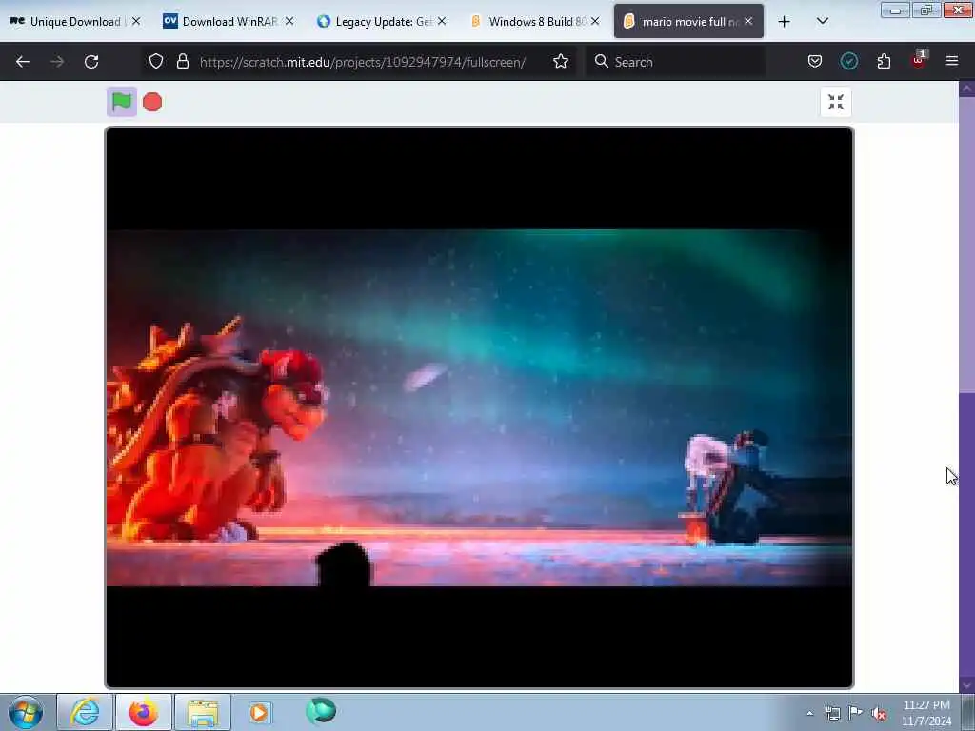Image resolution: width=975 pixels, height=731 pixels.
Task: Click the muted volume speaker icon
Action: coord(879,713)
